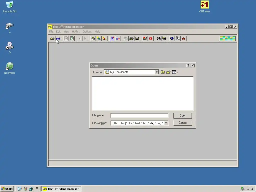This screenshot has height=192, width=256.
Task: Click the Cancel button in dialog
Action: click(x=183, y=123)
